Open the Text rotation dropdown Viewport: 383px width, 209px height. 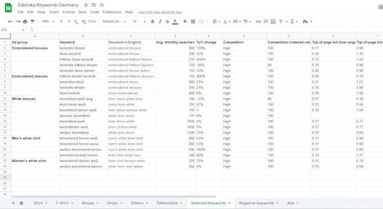pos(247,21)
